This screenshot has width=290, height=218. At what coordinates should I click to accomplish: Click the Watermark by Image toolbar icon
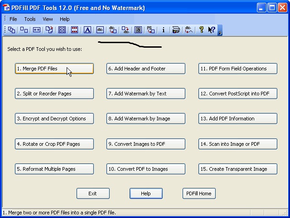100,30
